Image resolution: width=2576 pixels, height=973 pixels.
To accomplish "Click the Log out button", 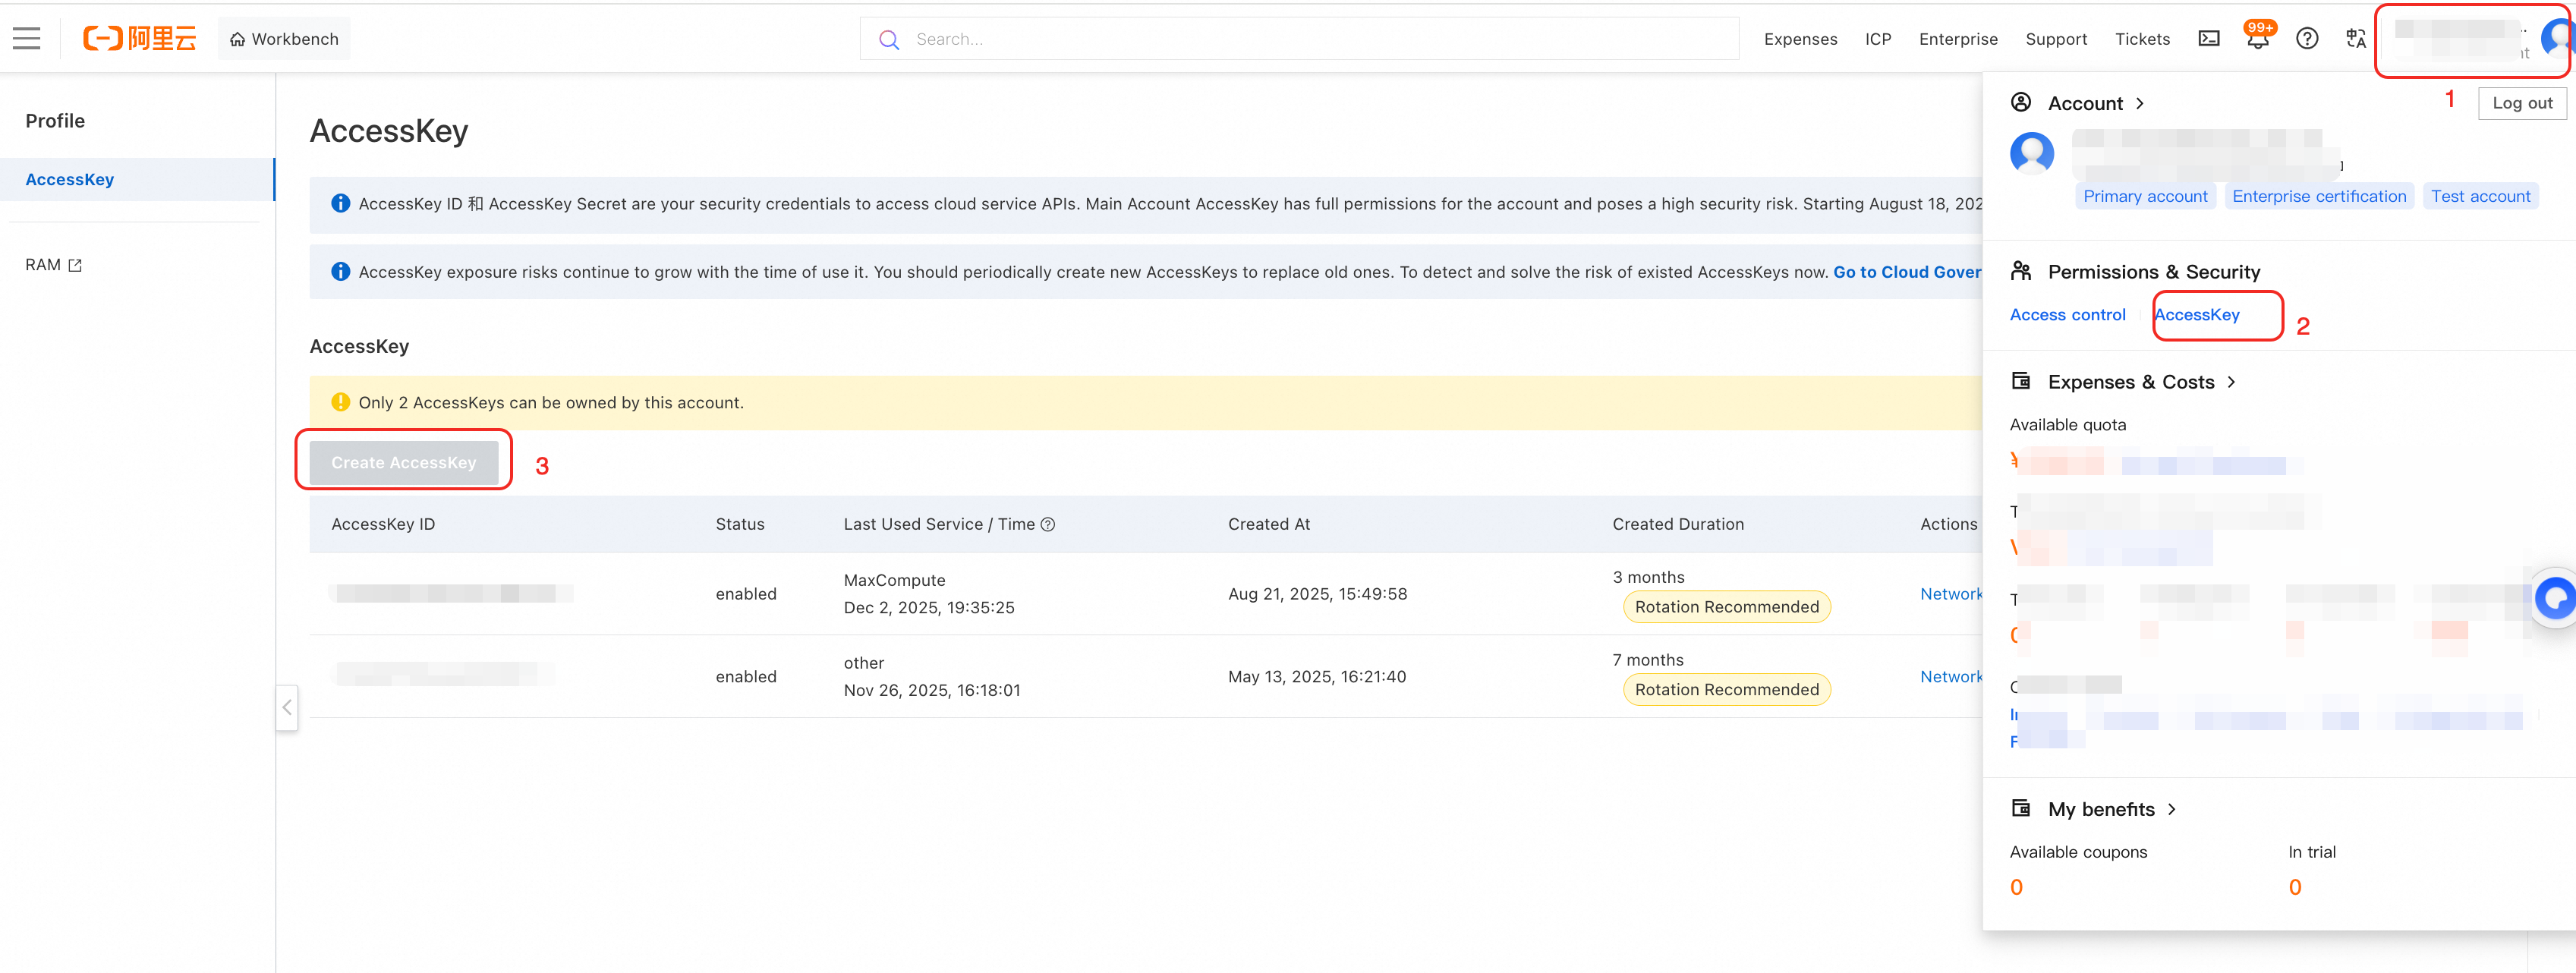I will [x=2522, y=103].
